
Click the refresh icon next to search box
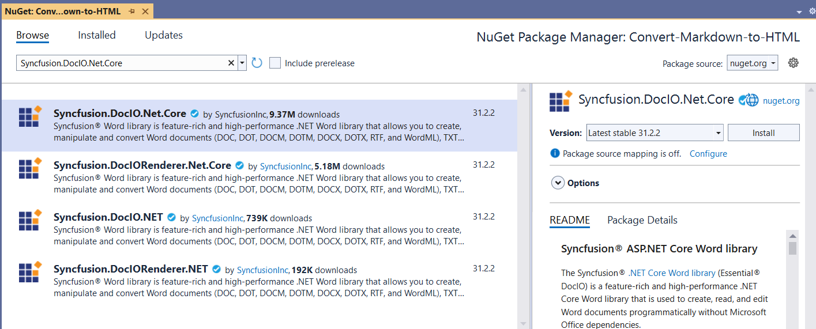[x=257, y=63]
